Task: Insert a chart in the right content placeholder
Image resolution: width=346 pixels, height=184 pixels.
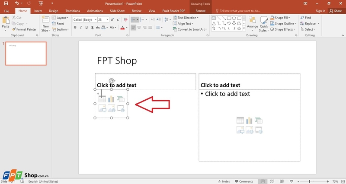Action: [x=250, y=121]
